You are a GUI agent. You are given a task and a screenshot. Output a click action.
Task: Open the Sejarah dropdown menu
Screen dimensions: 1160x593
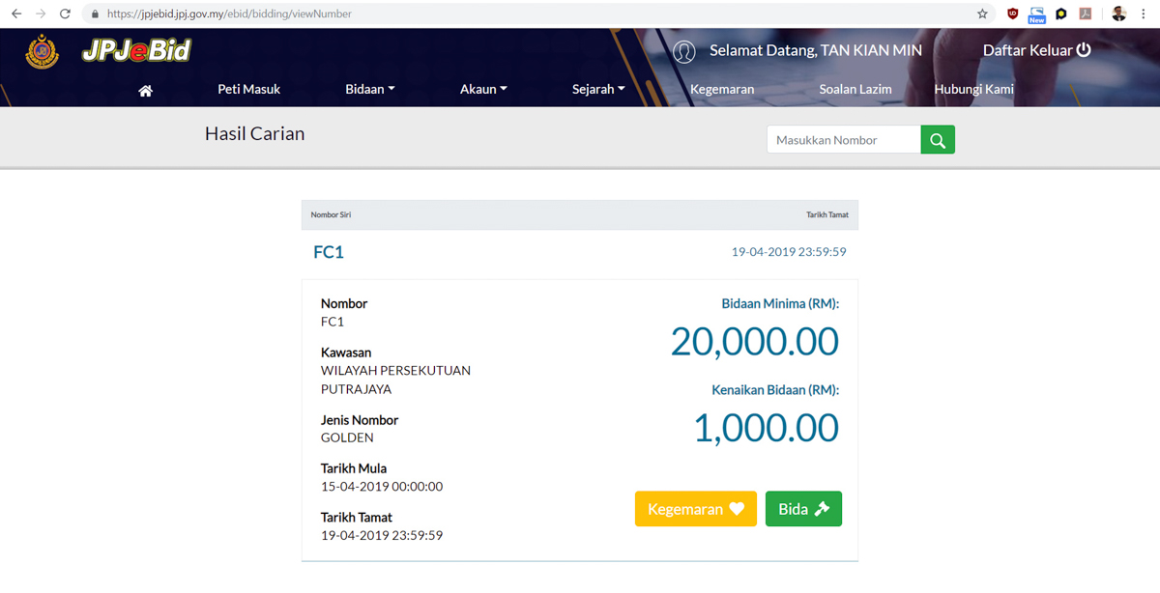[x=598, y=89]
